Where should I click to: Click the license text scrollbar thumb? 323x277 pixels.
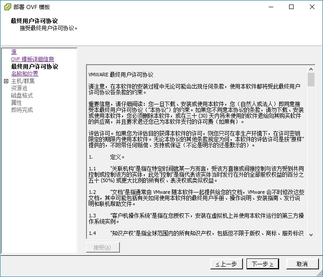pos(311,80)
